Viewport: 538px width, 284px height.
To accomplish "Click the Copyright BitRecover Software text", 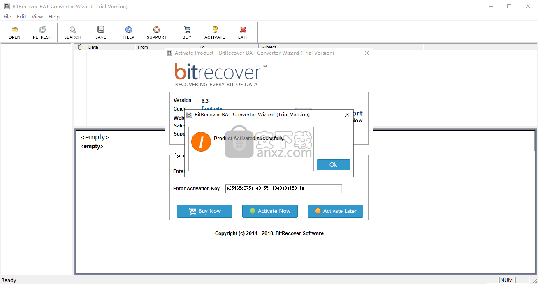I will click(269, 233).
